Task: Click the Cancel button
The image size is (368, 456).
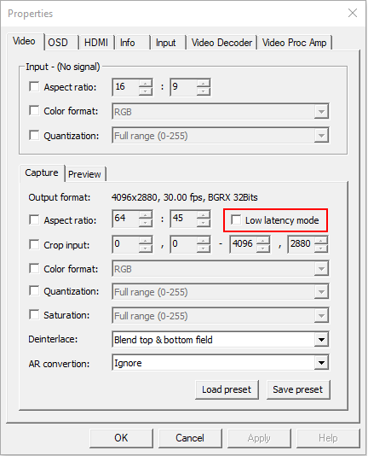Action: coord(190,438)
